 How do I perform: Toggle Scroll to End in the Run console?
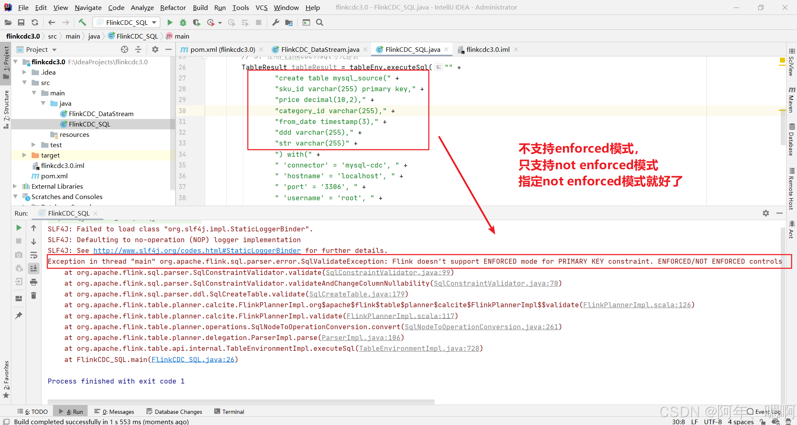coord(34,269)
